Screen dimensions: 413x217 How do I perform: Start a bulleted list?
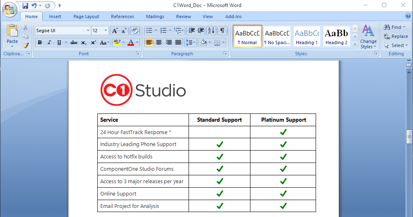tap(149, 31)
